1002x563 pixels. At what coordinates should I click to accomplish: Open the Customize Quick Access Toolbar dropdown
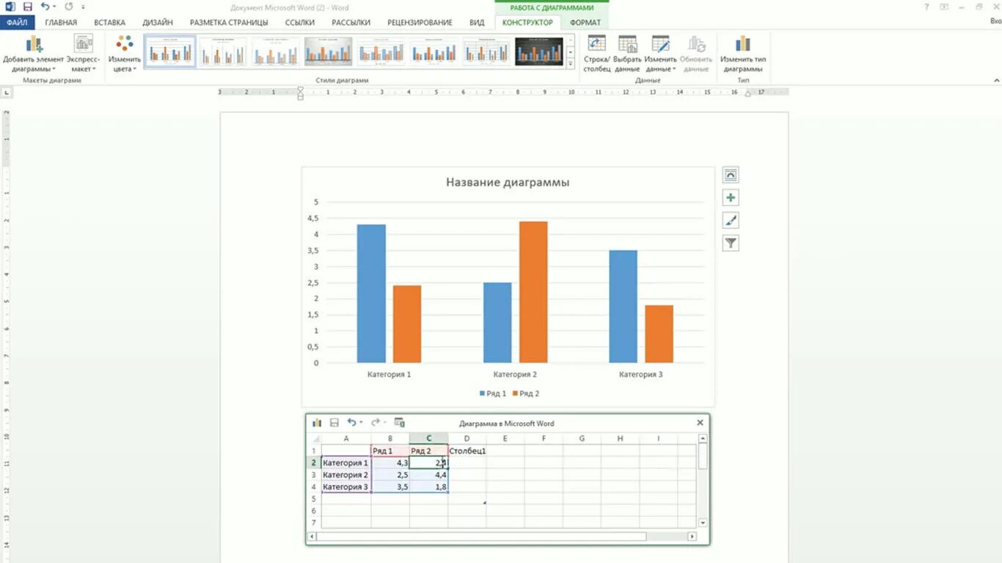tap(83, 7)
